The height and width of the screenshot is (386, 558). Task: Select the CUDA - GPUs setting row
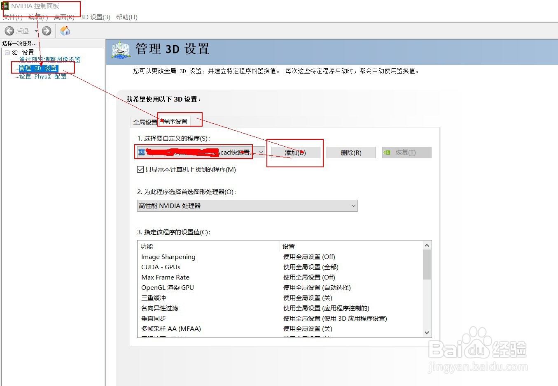point(280,267)
